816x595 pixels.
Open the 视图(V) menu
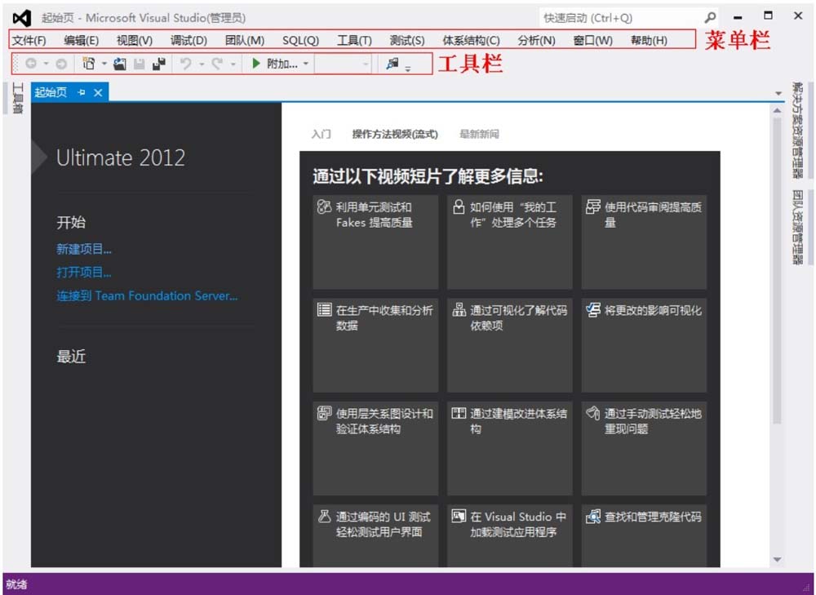tap(135, 40)
